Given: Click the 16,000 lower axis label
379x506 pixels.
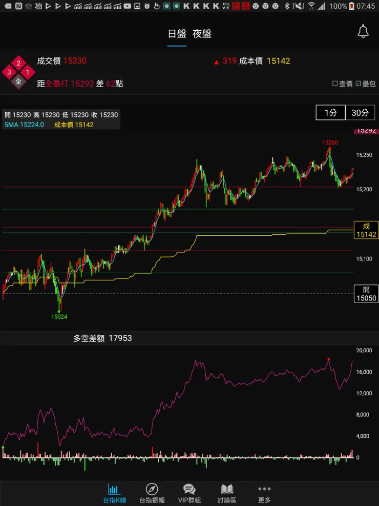Looking at the screenshot, I should 364,372.
